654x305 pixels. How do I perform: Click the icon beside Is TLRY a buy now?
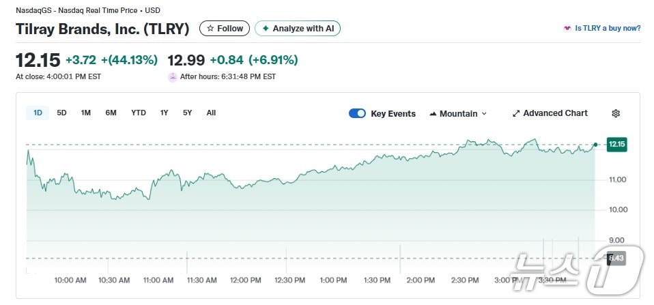[567, 29]
